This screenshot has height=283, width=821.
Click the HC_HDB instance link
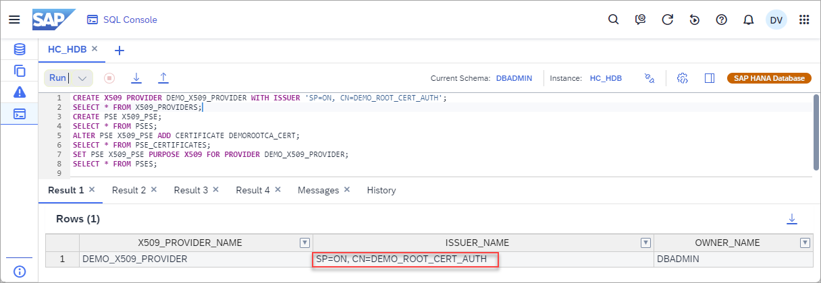606,78
